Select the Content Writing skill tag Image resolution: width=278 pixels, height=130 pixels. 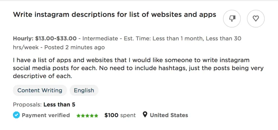[40, 90]
